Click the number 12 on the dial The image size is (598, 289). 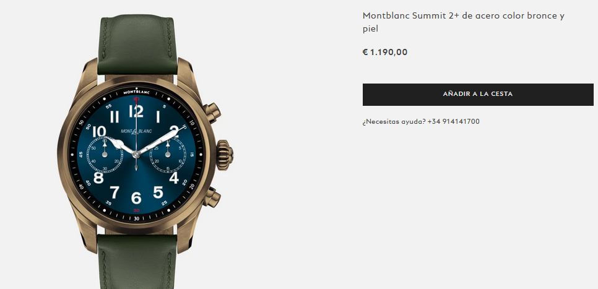tap(136, 111)
